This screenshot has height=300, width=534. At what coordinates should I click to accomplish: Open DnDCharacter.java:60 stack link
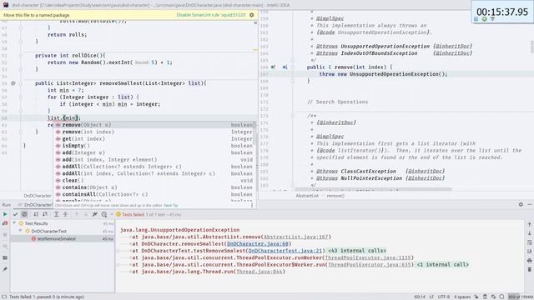coord(258,244)
